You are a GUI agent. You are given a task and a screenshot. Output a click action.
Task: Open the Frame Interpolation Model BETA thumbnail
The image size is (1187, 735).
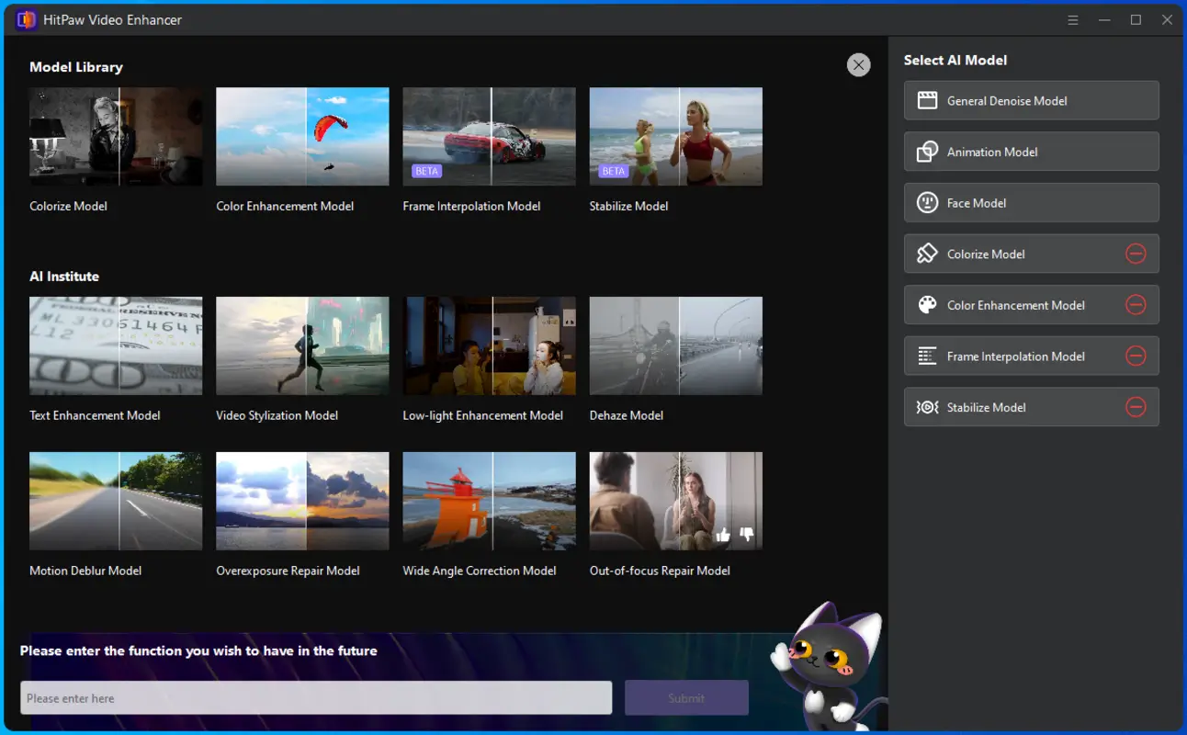[489, 136]
